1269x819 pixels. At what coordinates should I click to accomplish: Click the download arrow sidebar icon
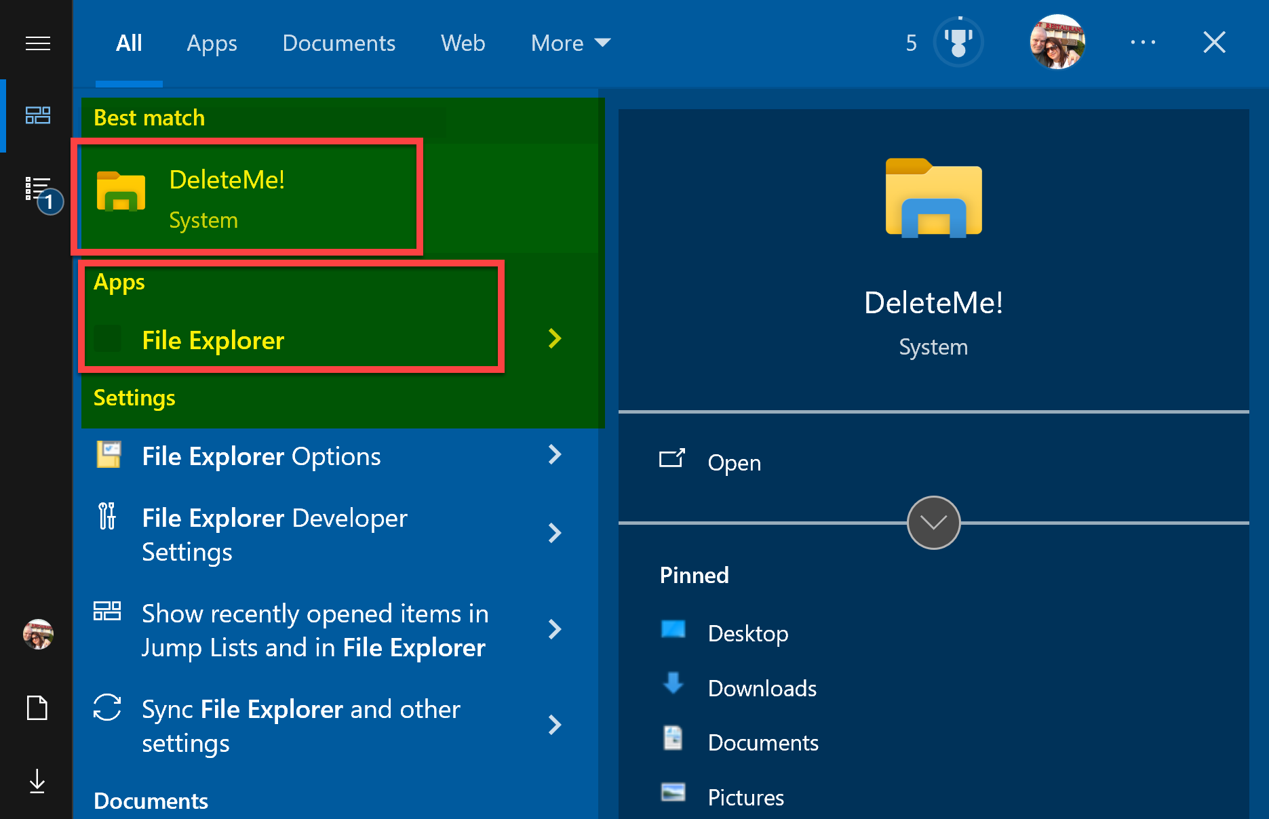tap(37, 782)
